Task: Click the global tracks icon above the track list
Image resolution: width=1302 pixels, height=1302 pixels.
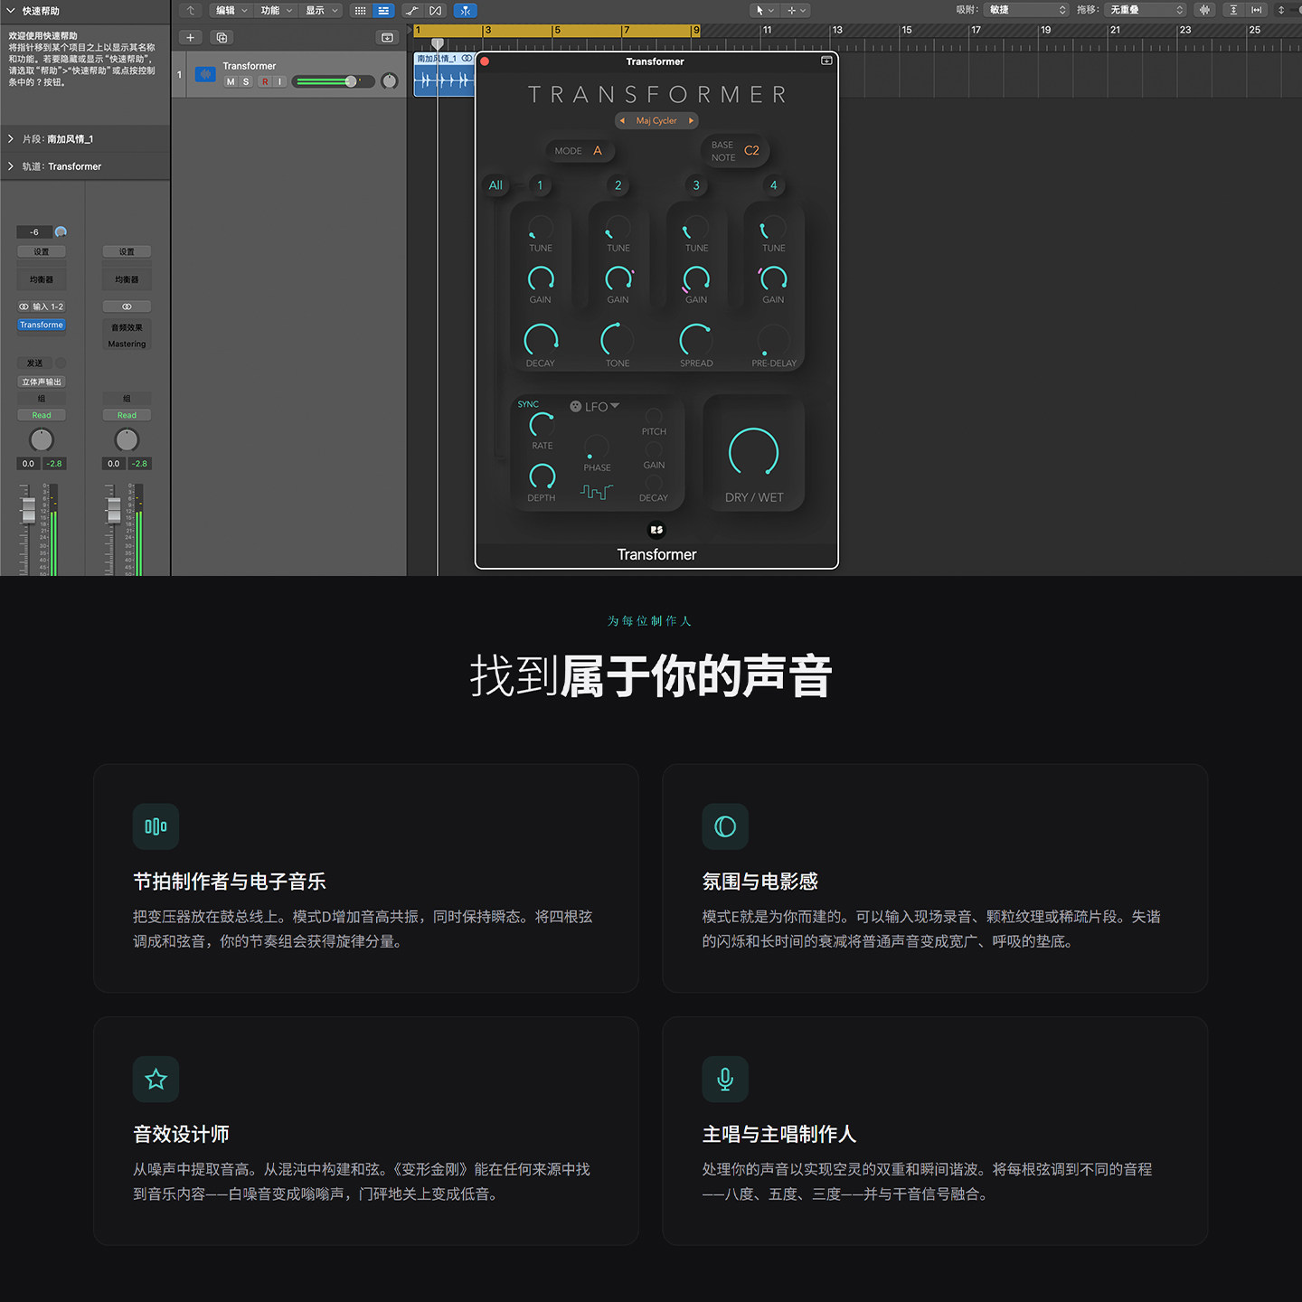Action: (387, 38)
